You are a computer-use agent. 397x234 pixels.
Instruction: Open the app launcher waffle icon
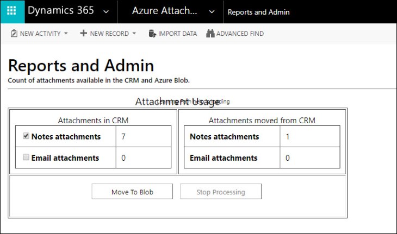pyautogui.click(x=11, y=11)
